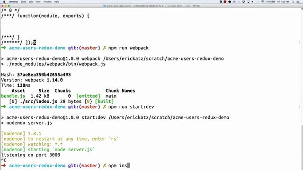
Task: Click './node_modules/webpack/bin/webpack.js' path
Action: click(56, 64)
